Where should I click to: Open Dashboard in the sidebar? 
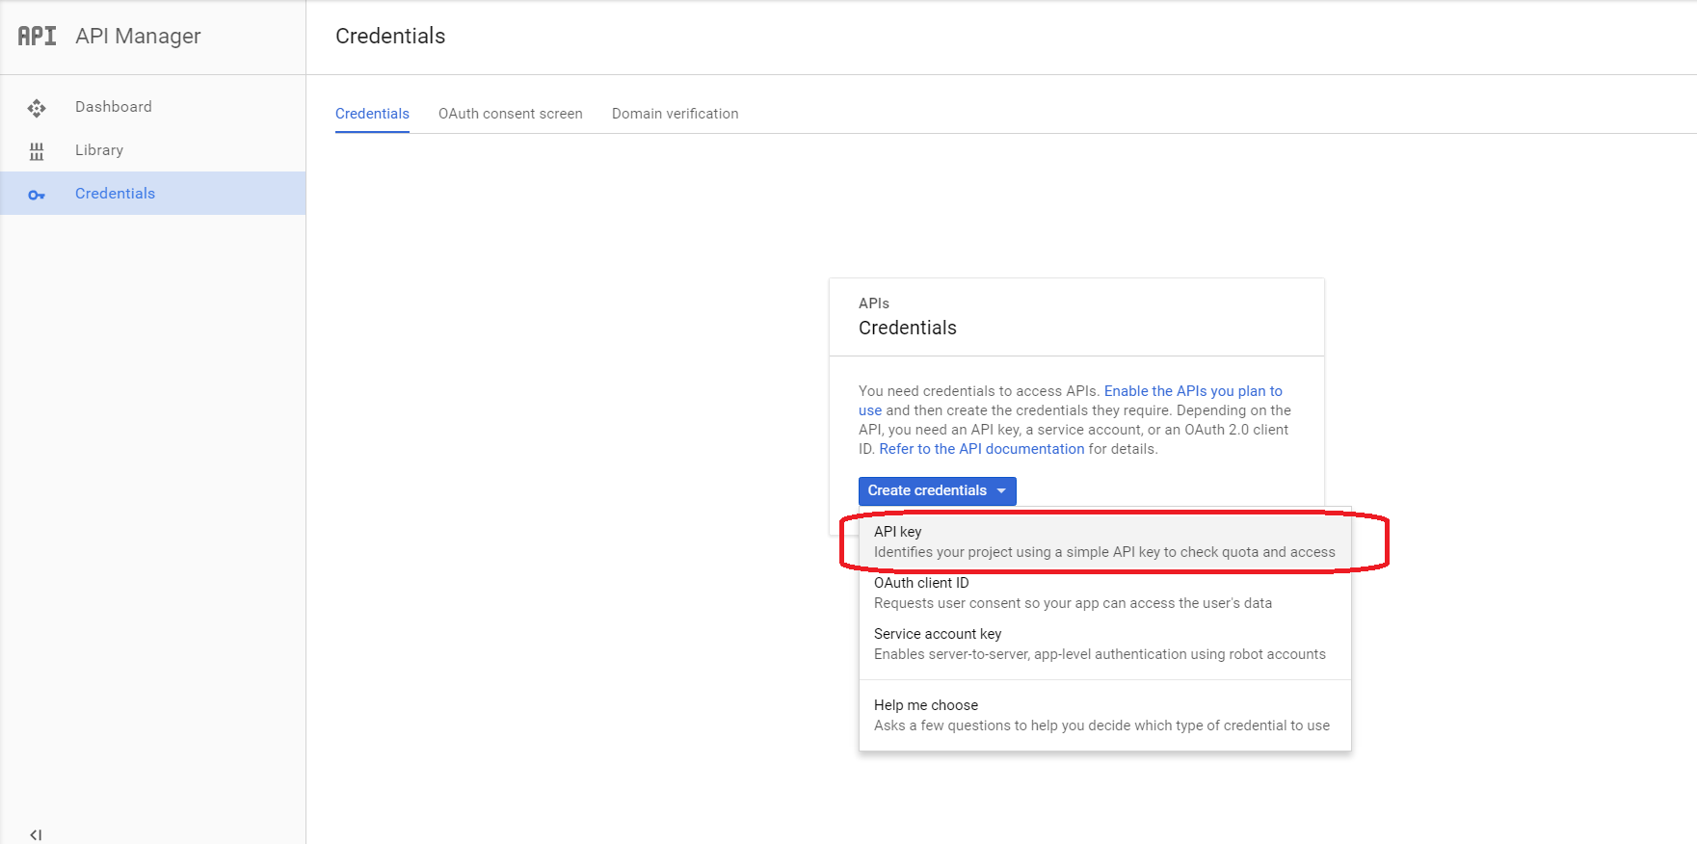[153, 107]
